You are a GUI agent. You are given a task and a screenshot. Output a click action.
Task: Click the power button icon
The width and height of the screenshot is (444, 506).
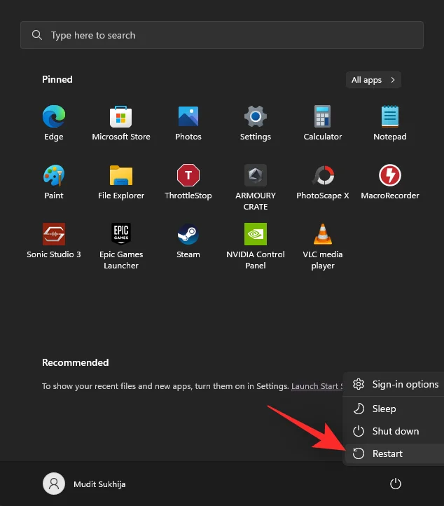(x=396, y=484)
